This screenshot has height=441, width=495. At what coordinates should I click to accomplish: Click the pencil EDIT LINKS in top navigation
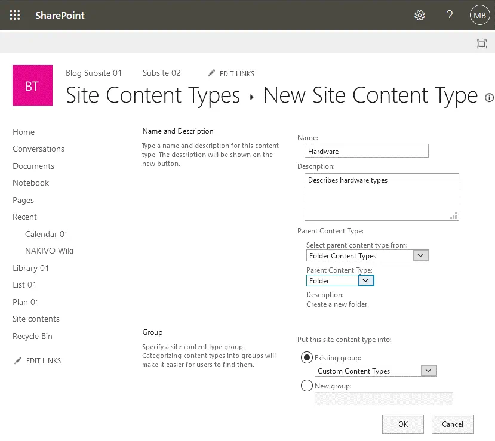tap(231, 73)
